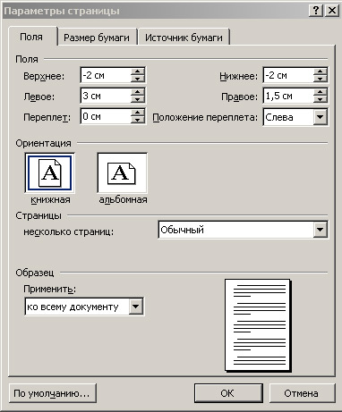342x412 pixels.
Task: Click the Верхнее label
Action: click(x=44, y=76)
